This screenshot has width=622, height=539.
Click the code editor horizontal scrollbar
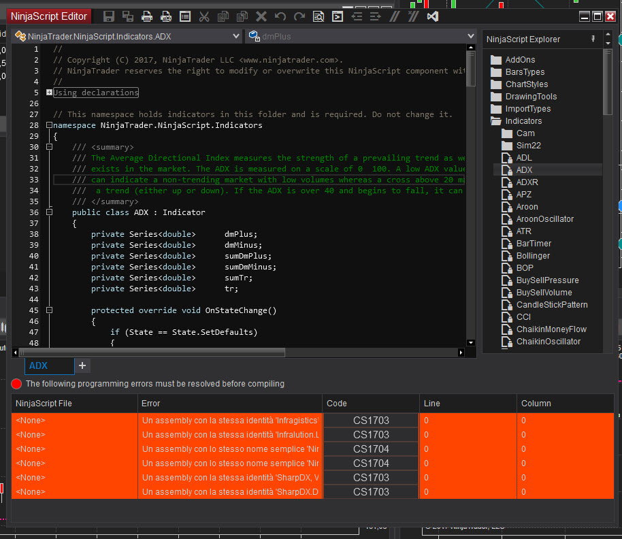click(152, 353)
